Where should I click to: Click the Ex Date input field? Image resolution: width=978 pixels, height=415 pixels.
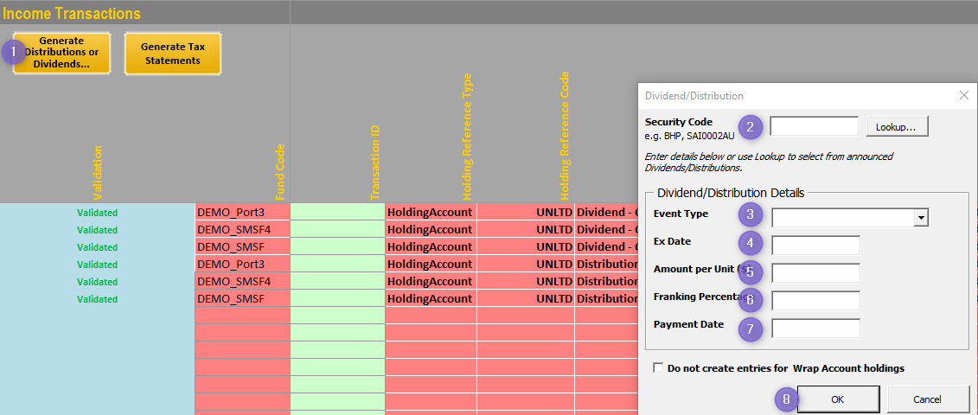815,246
